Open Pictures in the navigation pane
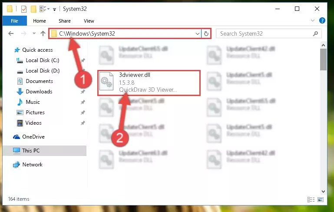334x212 pixels. coord(35,113)
